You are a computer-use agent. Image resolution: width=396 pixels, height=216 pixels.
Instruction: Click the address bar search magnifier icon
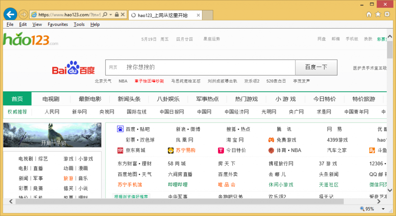click(x=105, y=15)
